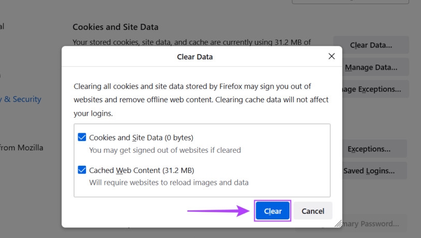Select the General category in the sidebar
Screen dimensions: 421x238
(x=2, y=26)
